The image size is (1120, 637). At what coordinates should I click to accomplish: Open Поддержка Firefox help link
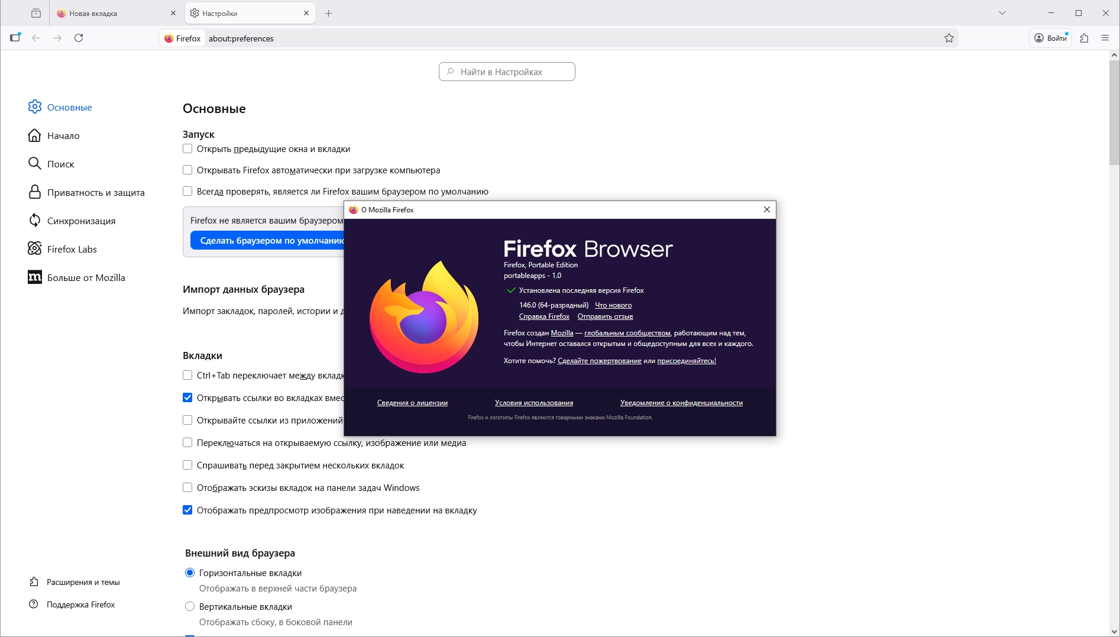pyautogui.click(x=72, y=604)
